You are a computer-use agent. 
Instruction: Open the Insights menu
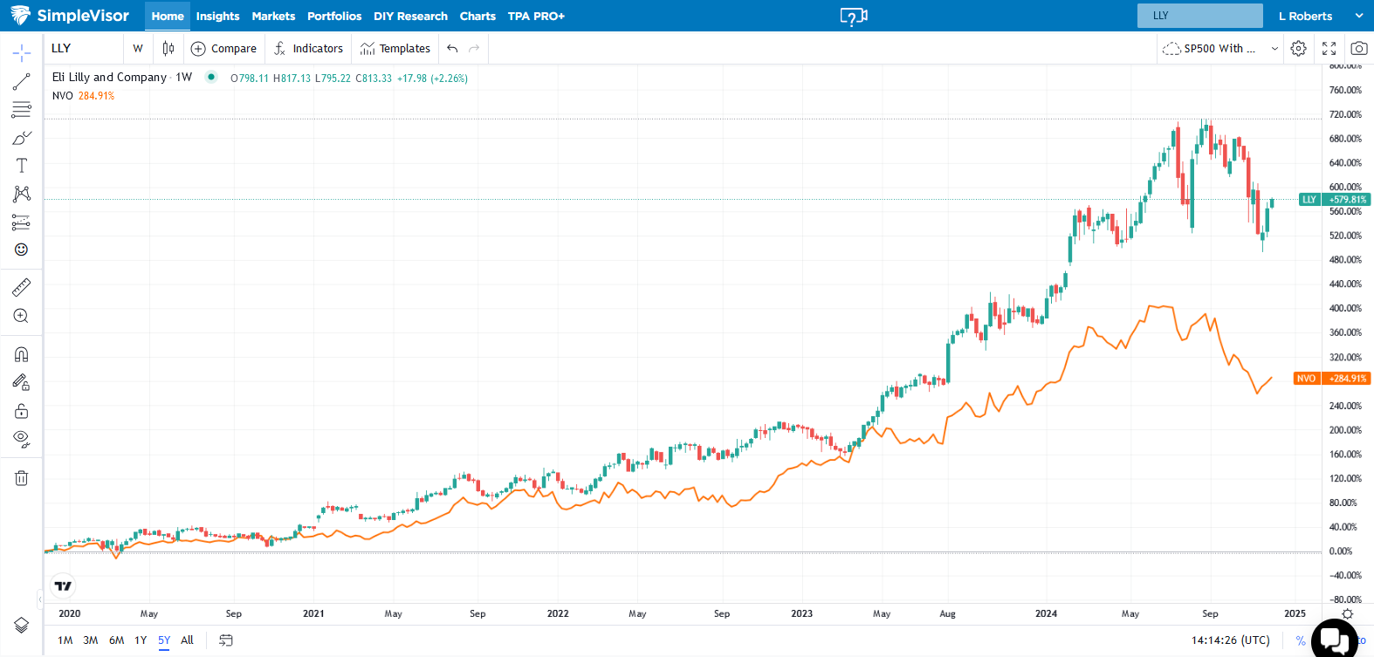[217, 16]
